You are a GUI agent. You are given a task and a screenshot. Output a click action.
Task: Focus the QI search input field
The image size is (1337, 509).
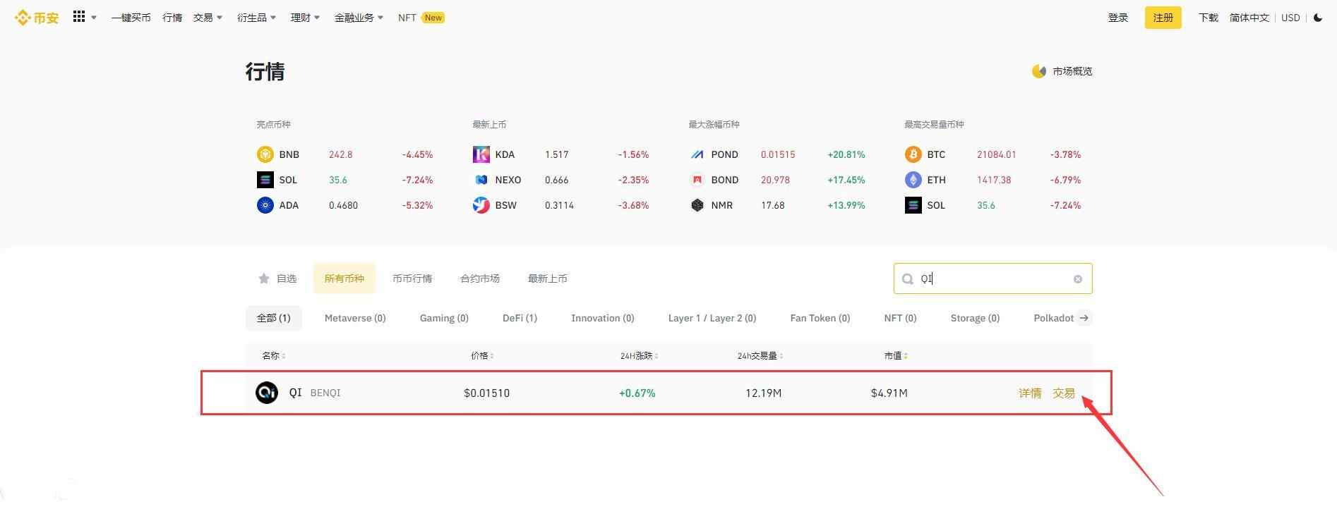pos(993,278)
